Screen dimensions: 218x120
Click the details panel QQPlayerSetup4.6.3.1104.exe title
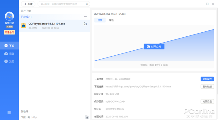[x=110, y=14]
